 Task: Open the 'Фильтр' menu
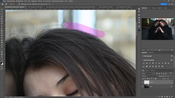coord(40,1)
